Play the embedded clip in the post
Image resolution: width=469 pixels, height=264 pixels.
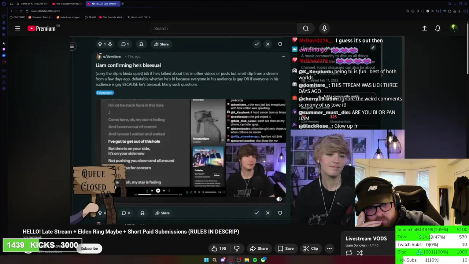point(158,190)
